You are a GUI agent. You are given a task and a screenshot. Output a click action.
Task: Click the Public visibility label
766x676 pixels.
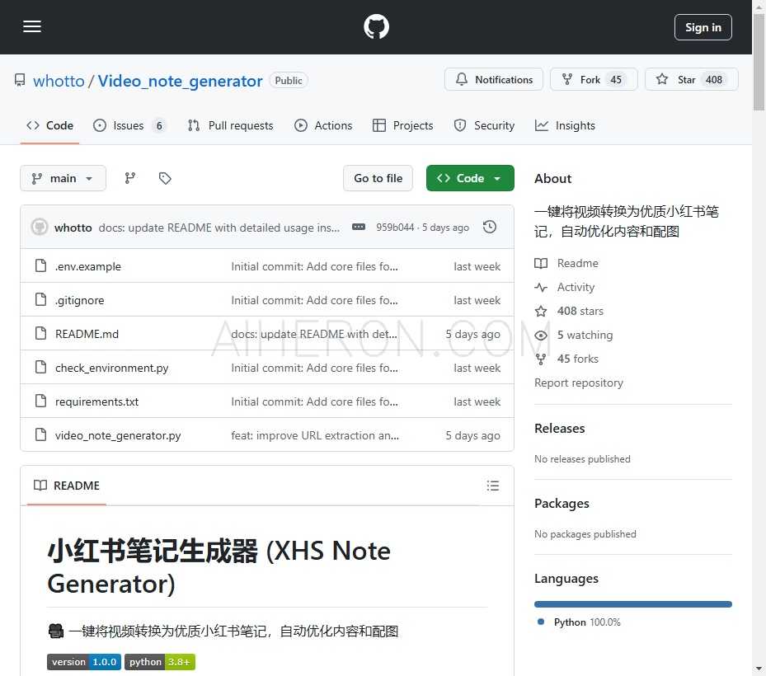[289, 81]
